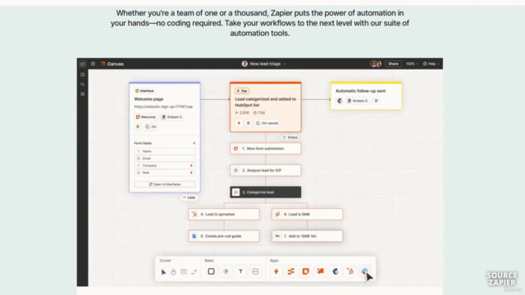This screenshot has height=295, width=525.
Task: Click the home icon in Canvas top bar
Action: (83, 64)
